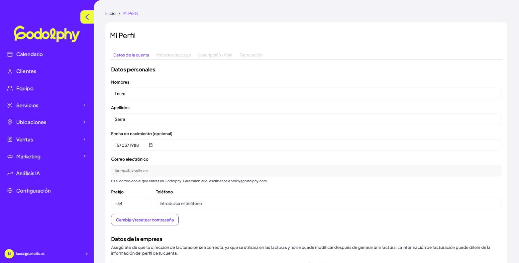Click the Ubicaciones pin icon
Screen dimensions: 519x263
pyautogui.click(x=10, y=122)
